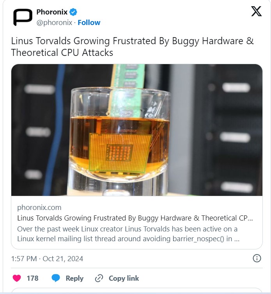Screen dimensions: 271x294
Task: Click the blue reply bubble icon
Action: point(55,278)
